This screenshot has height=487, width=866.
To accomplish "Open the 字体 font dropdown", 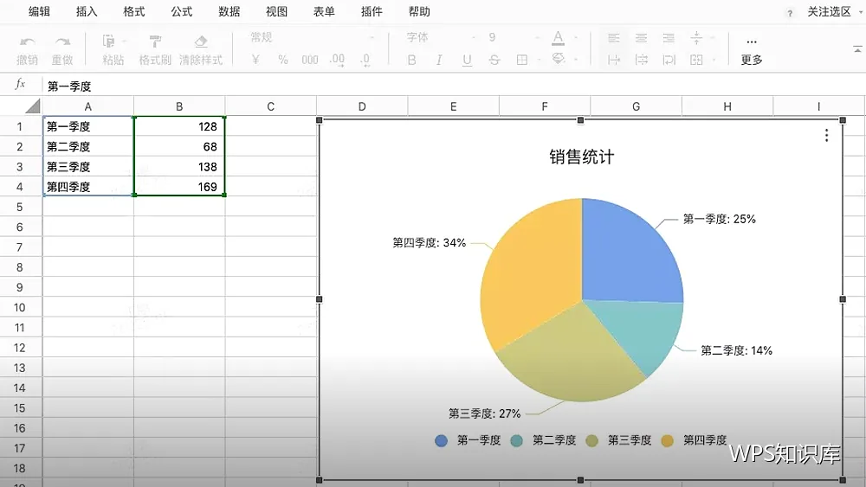I will coord(441,37).
